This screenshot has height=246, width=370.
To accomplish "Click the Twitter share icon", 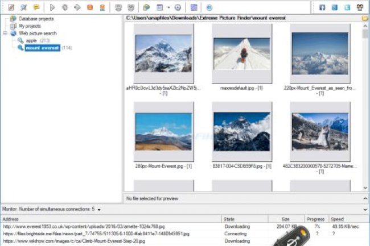I will click(347, 7).
